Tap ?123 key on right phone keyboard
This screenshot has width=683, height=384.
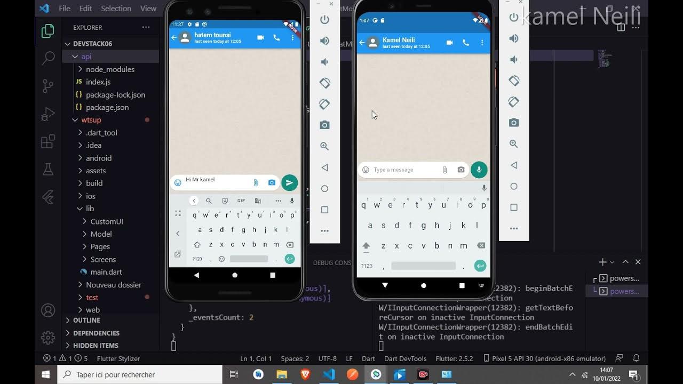(367, 266)
